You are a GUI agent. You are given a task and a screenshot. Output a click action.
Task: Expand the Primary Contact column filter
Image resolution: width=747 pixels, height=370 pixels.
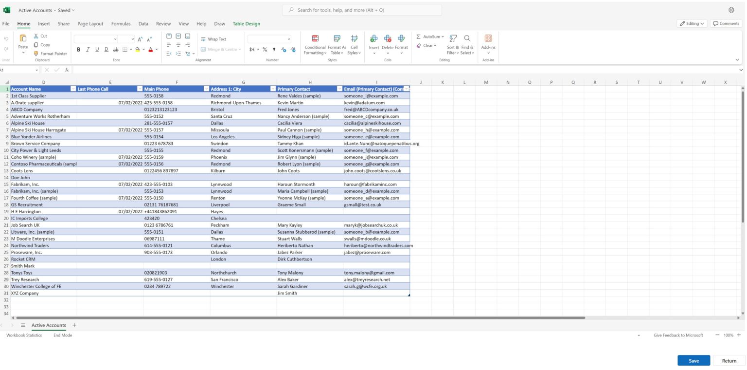pyautogui.click(x=340, y=89)
